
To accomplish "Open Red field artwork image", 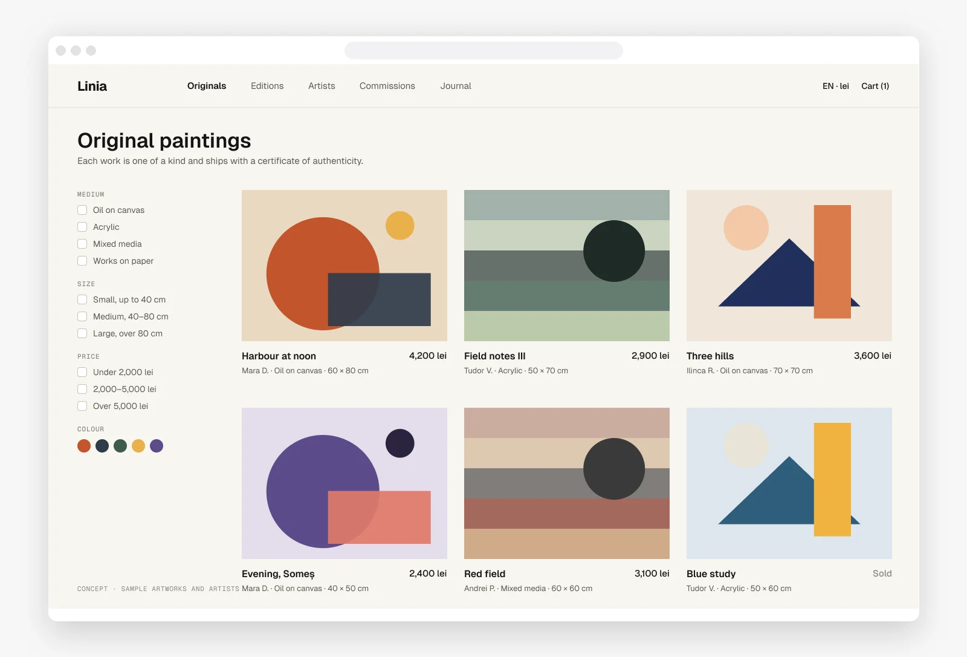I will pyautogui.click(x=567, y=483).
